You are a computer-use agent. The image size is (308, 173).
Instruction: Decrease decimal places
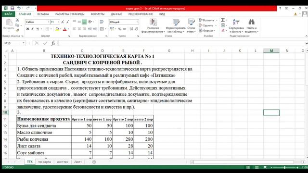click(x=136, y=29)
